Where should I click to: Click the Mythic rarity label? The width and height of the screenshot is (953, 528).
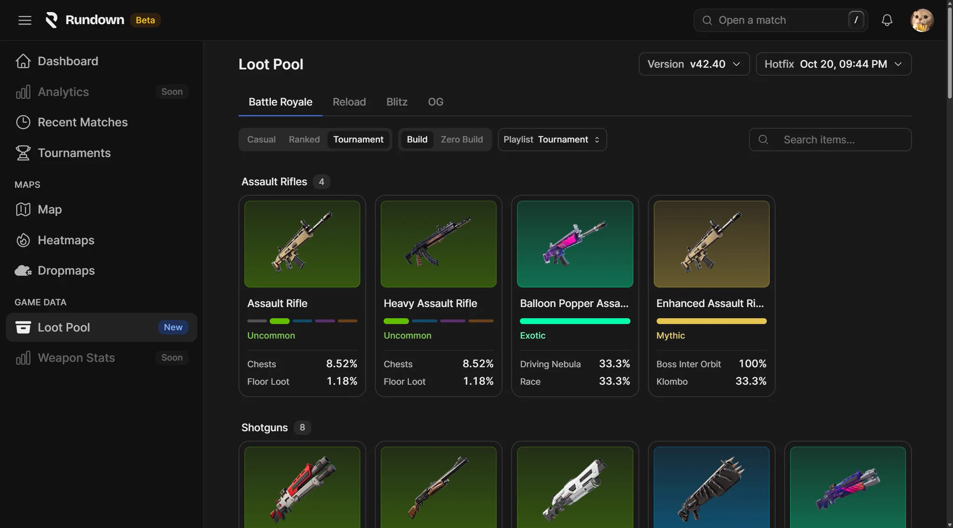(x=670, y=335)
